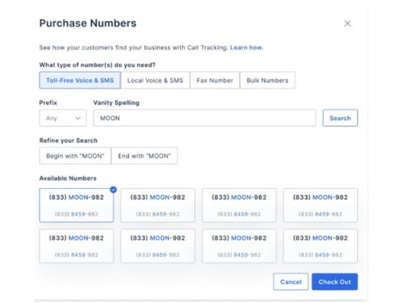Screen dimensions: 405x303
Task: Switch to Local Voice & SMS type
Action: tap(156, 80)
